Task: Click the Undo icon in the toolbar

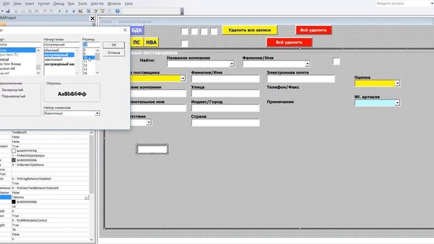Action: coord(45,11)
